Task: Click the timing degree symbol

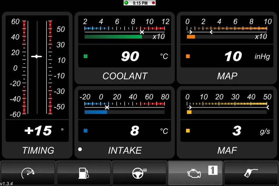Action: [62, 129]
